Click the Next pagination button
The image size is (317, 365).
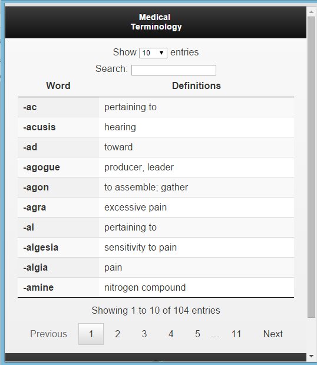pyautogui.click(x=273, y=334)
